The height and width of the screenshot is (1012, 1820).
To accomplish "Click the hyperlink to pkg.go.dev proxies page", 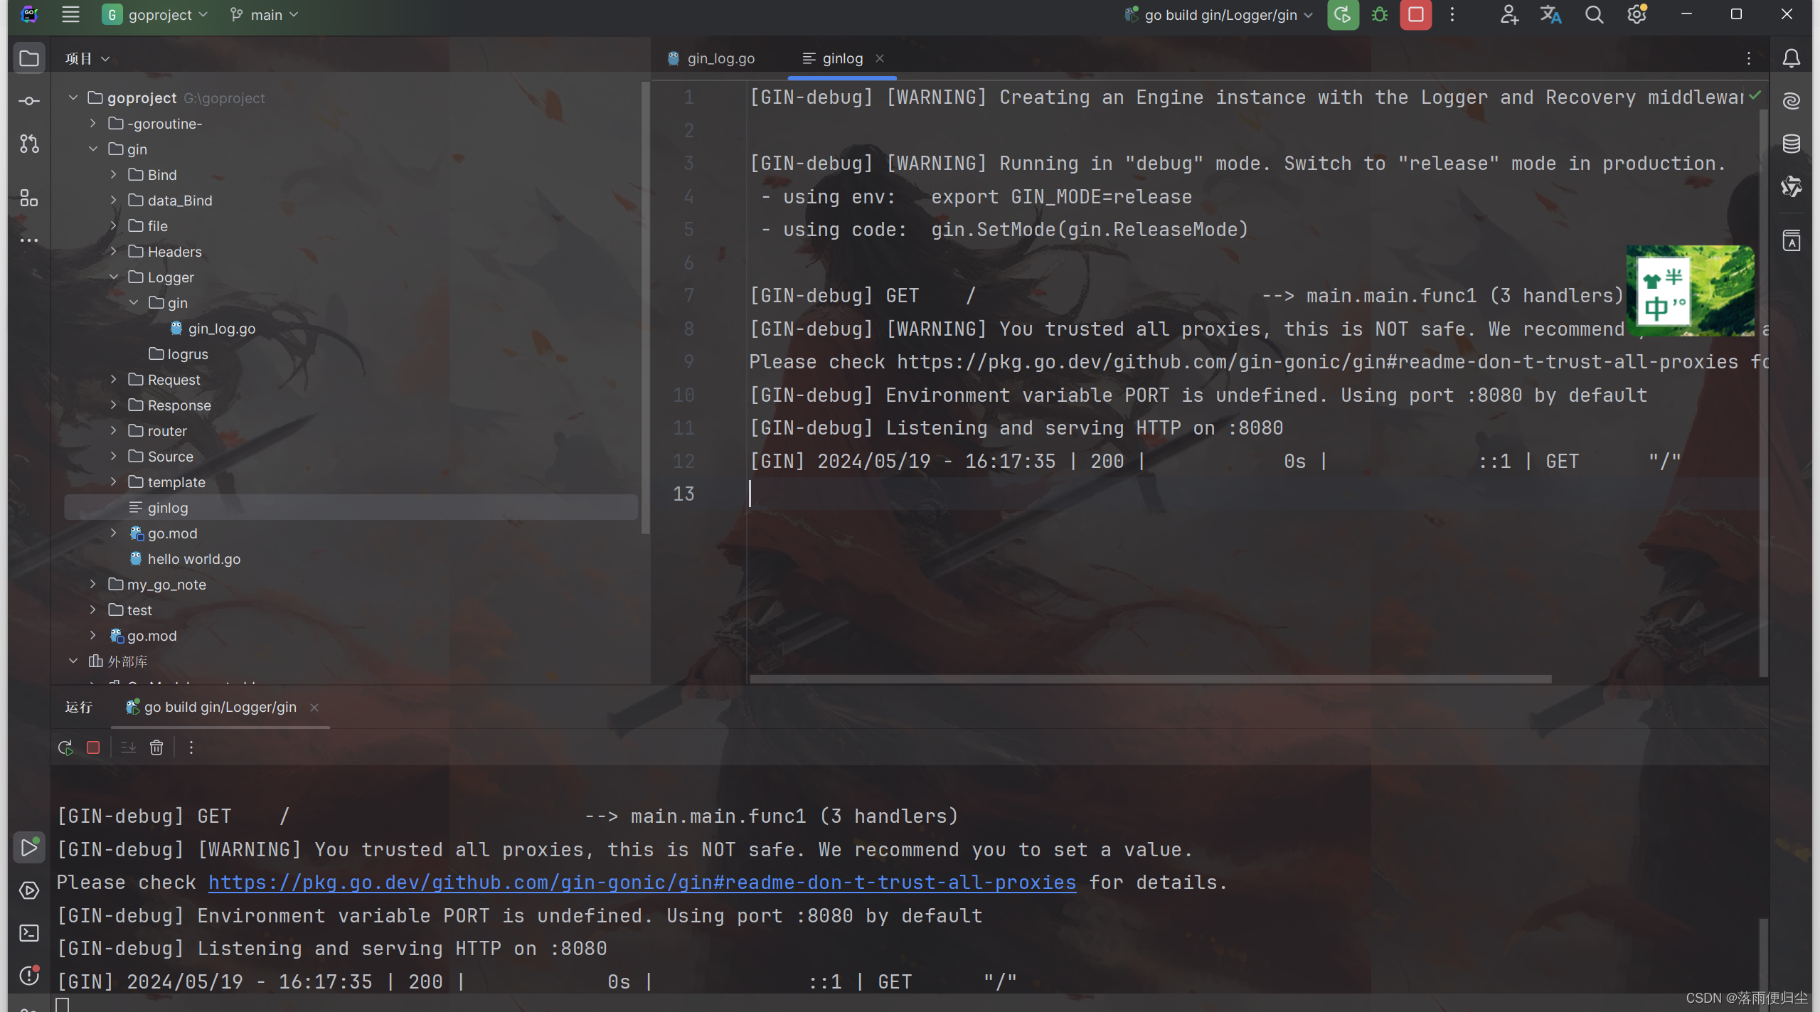I will [642, 883].
